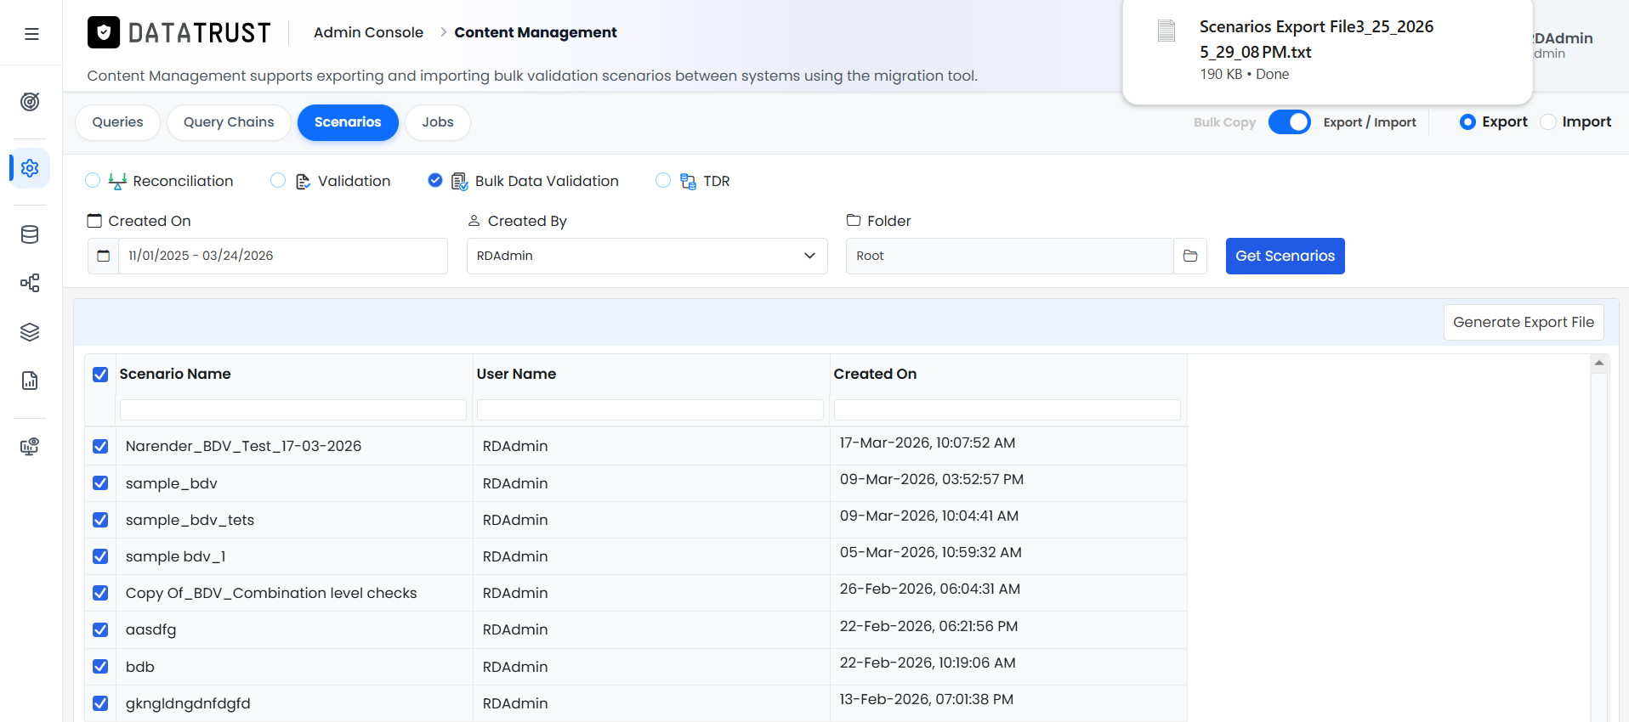Image resolution: width=1629 pixels, height=722 pixels.
Task: Uncheck Copy Of_BDV_Combination level checks checkbox
Action: pos(100,593)
